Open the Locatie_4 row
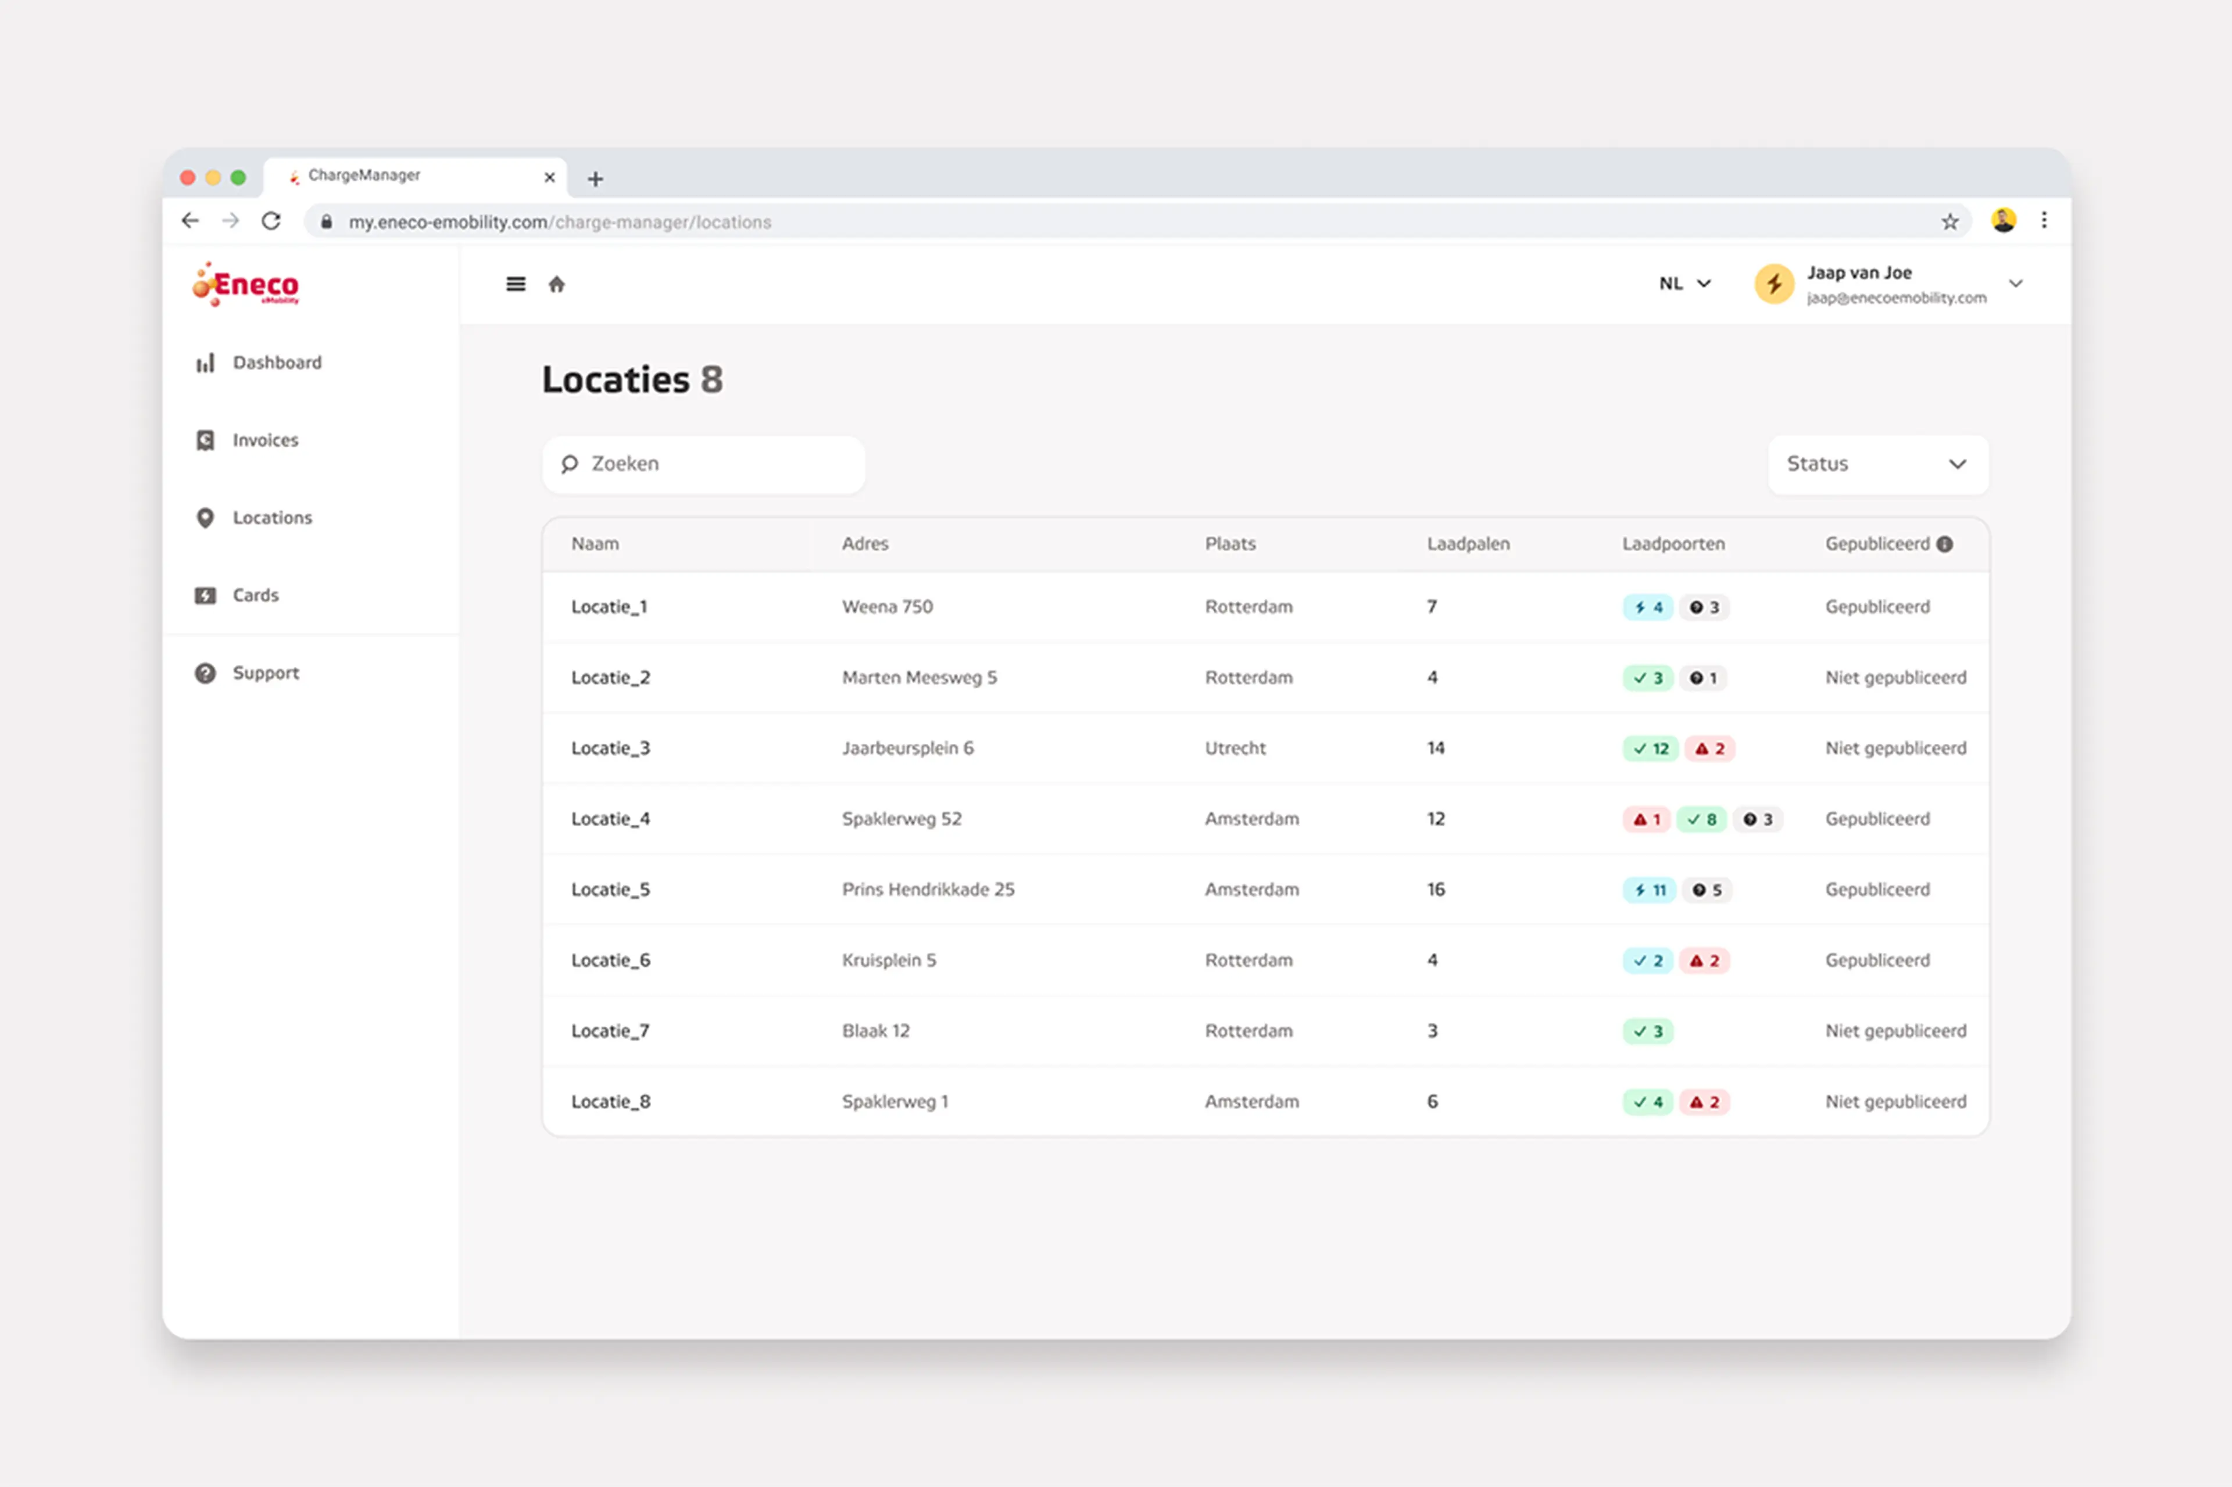The width and height of the screenshot is (2232, 1487). point(1265,819)
